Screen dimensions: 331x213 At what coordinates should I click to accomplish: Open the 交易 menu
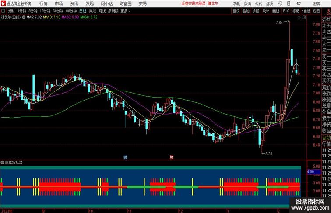(142, 3)
